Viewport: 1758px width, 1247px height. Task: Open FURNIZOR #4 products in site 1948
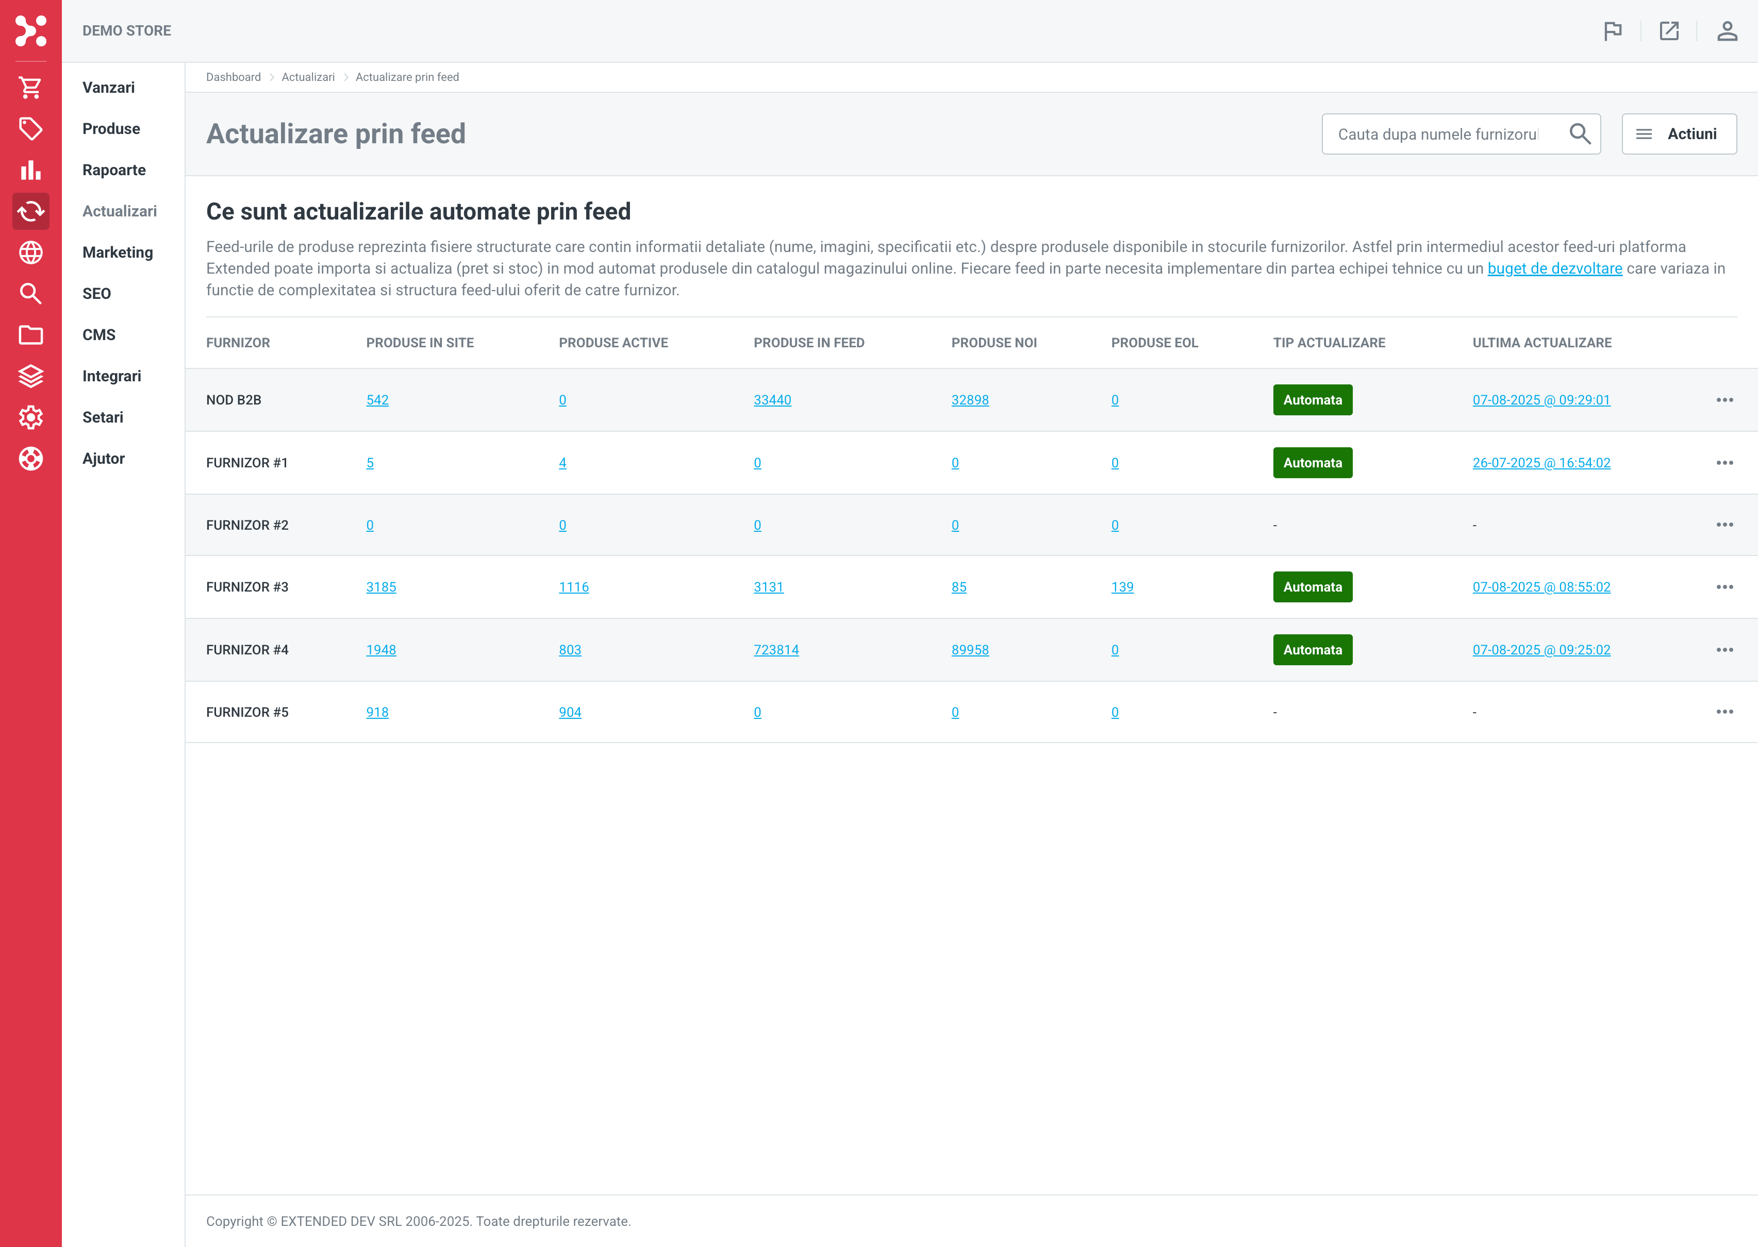click(381, 650)
